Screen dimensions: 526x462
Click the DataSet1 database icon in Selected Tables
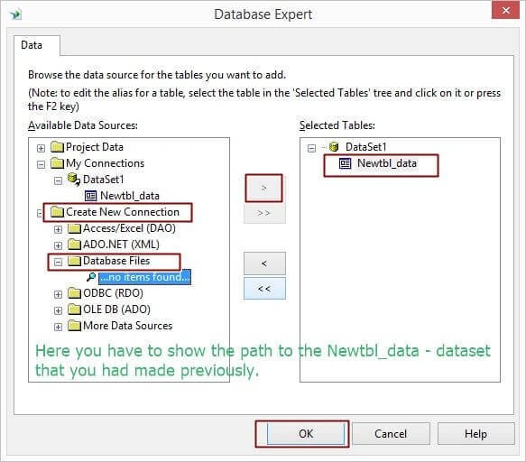[x=334, y=147]
